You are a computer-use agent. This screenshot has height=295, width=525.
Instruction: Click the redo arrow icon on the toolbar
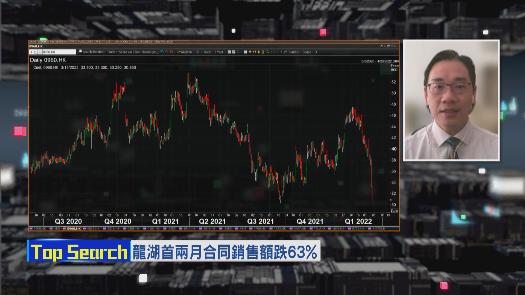tap(166, 52)
